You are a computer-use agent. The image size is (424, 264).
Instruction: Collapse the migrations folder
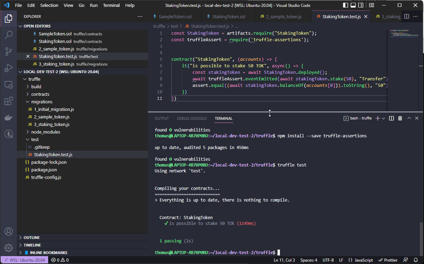tap(83, 102)
